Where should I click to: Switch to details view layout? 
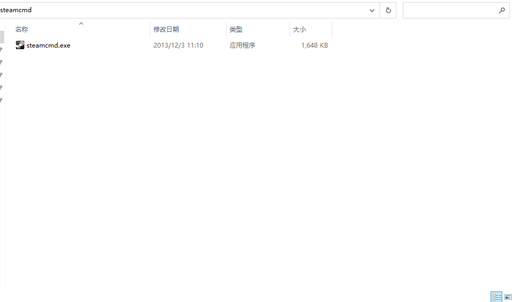[x=496, y=297]
